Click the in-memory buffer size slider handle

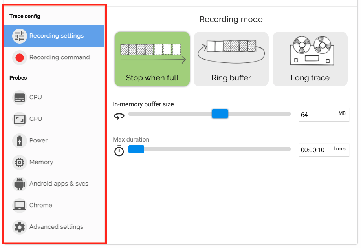click(x=220, y=114)
